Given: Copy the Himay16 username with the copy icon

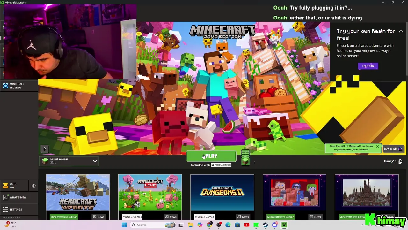Looking at the screenshot, I should 400,161.
